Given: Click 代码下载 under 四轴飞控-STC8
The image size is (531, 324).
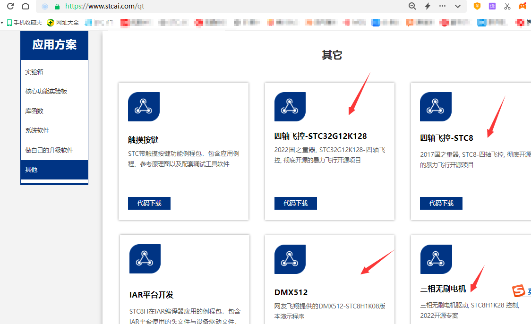Looking at the screenshot, I should (441, 203).
